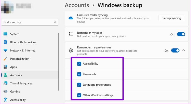Screen dimensions: 191x104
Task: Click 'Get quick access to your apps' text
Action: pos(102,36)
